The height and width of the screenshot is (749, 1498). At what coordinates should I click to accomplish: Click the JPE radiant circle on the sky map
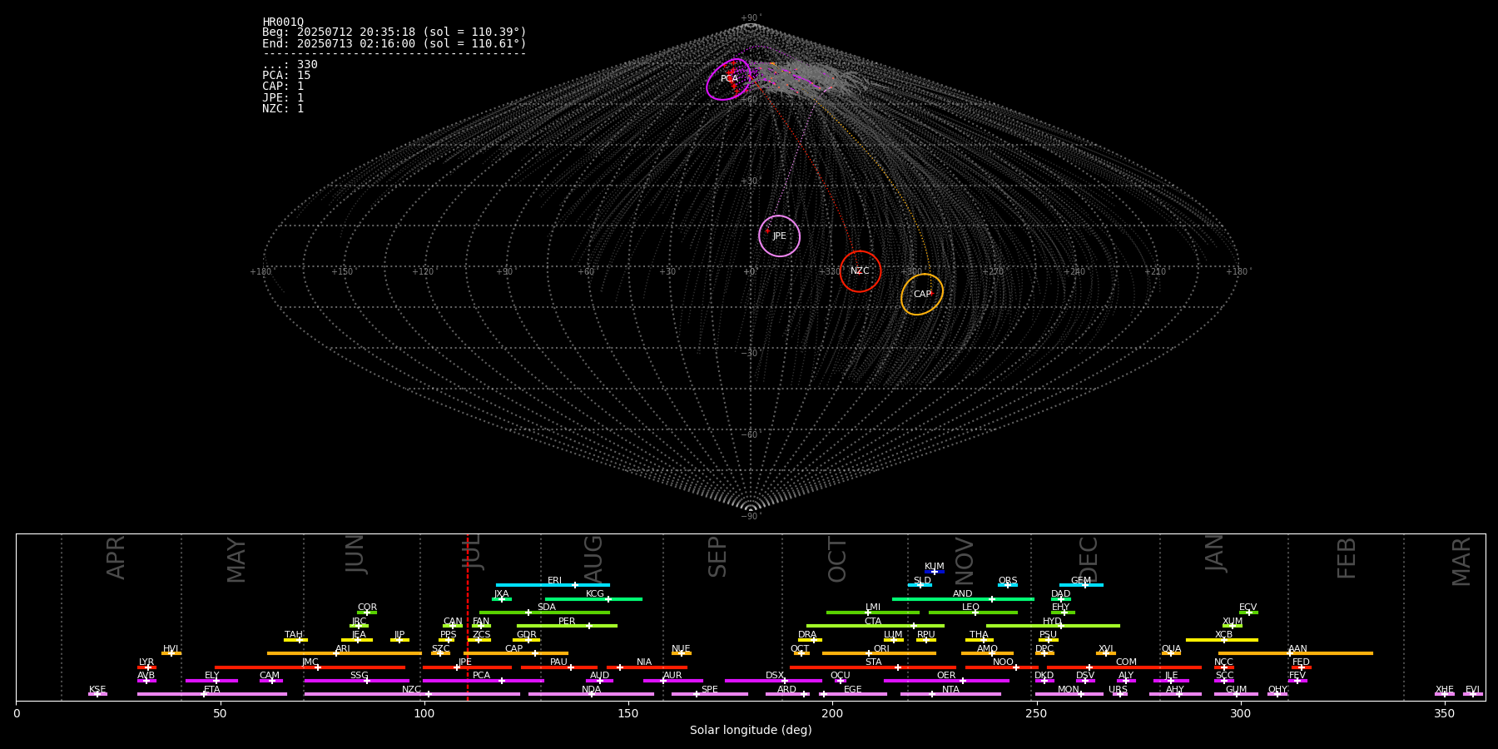[779, 236]
